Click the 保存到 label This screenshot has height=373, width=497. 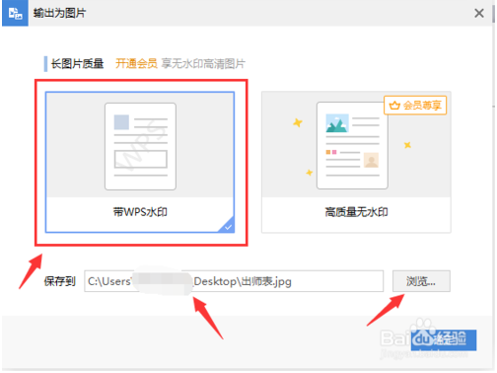(x=60, y=281)
